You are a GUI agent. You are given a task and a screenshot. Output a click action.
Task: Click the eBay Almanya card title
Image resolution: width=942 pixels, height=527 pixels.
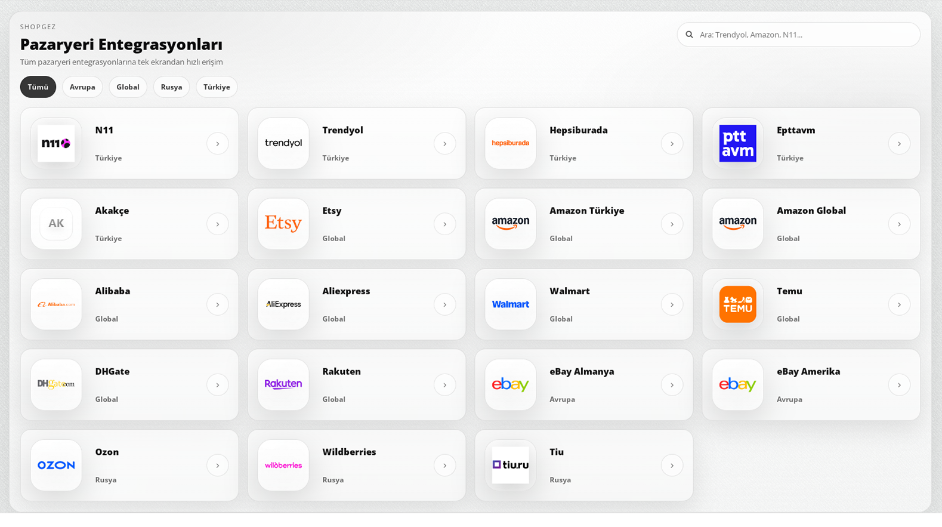(582, 371)
